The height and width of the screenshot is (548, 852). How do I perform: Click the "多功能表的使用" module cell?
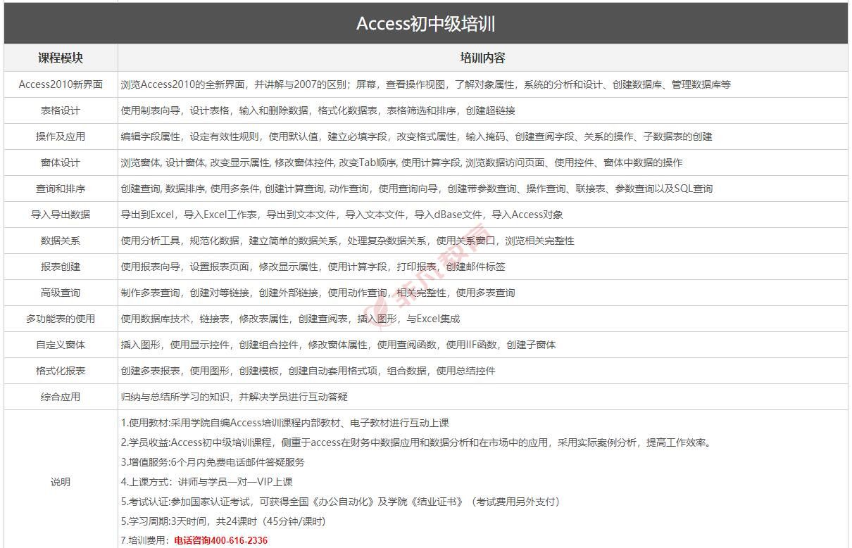(61, 319)
